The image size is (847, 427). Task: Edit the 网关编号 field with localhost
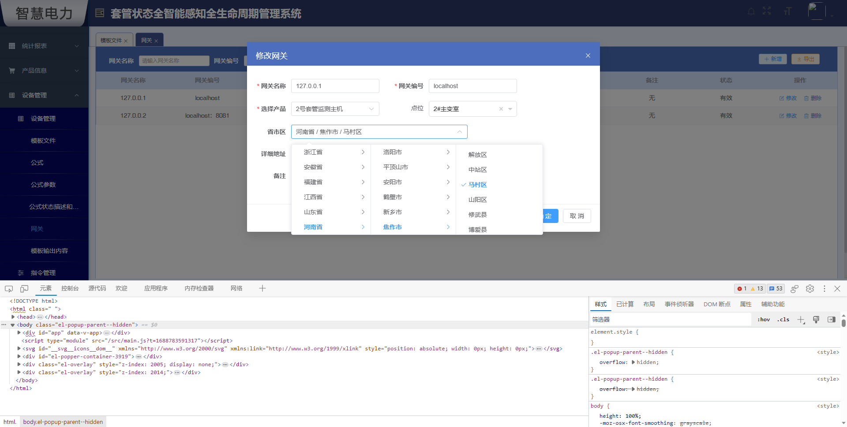(473, 86)
